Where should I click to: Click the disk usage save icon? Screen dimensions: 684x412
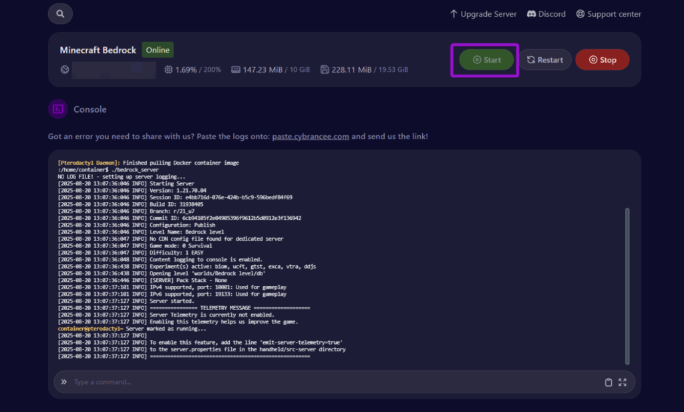(x=325, y=70)
